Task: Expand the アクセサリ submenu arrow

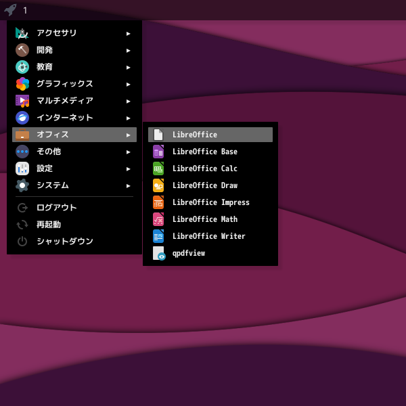Action: pyautogui.click(x=128, y=34)
